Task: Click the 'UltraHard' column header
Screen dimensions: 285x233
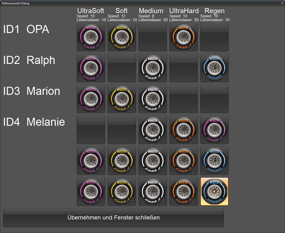Action: [x=184, y=11]
